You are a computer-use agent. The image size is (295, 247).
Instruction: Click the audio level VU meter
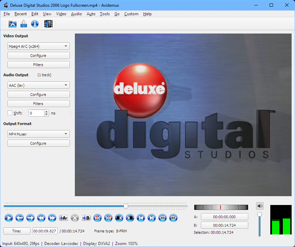281,220
